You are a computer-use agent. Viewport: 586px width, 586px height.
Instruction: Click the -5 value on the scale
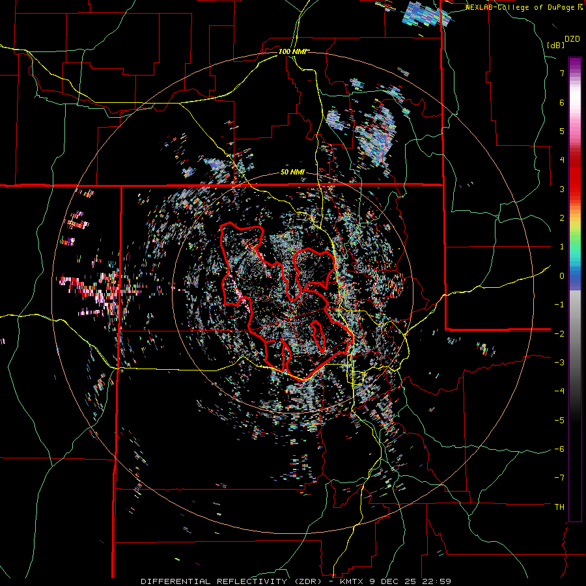[559, 420]
